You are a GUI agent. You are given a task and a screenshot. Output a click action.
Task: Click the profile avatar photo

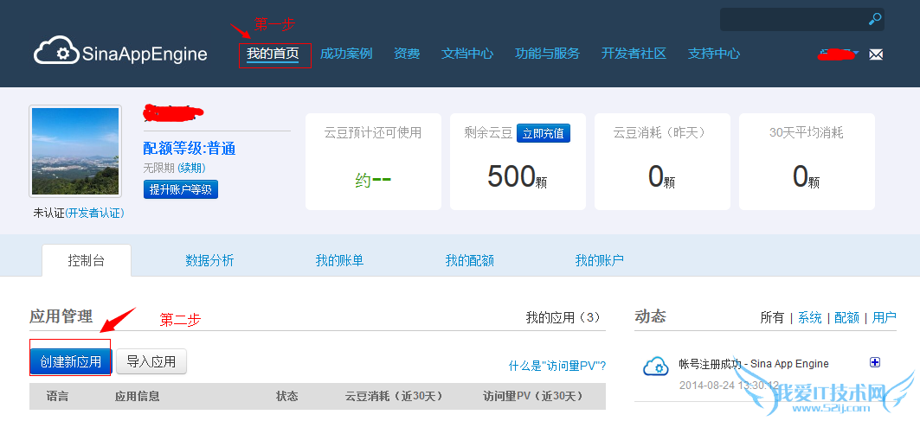point(75,151)
